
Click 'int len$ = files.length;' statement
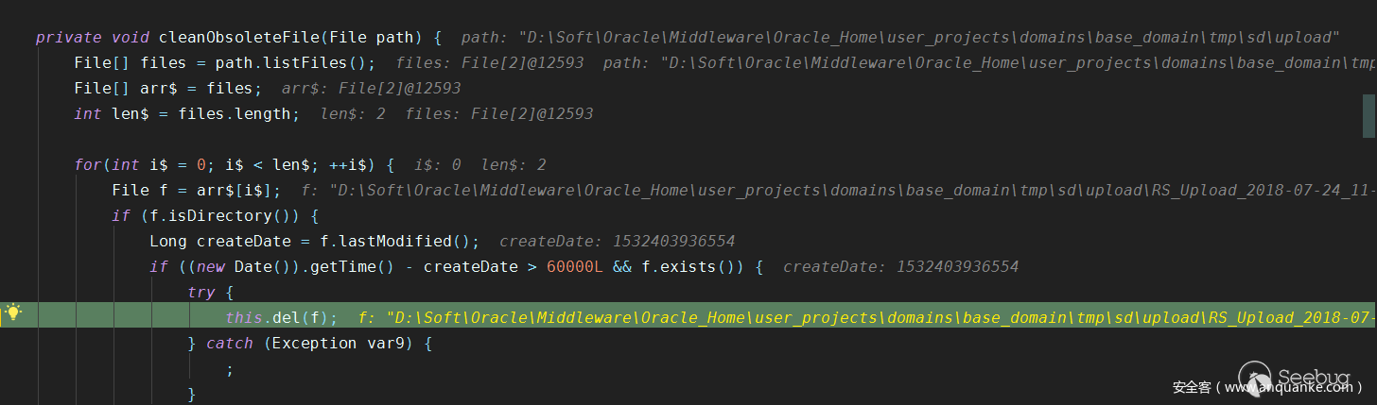click(187, 114)
